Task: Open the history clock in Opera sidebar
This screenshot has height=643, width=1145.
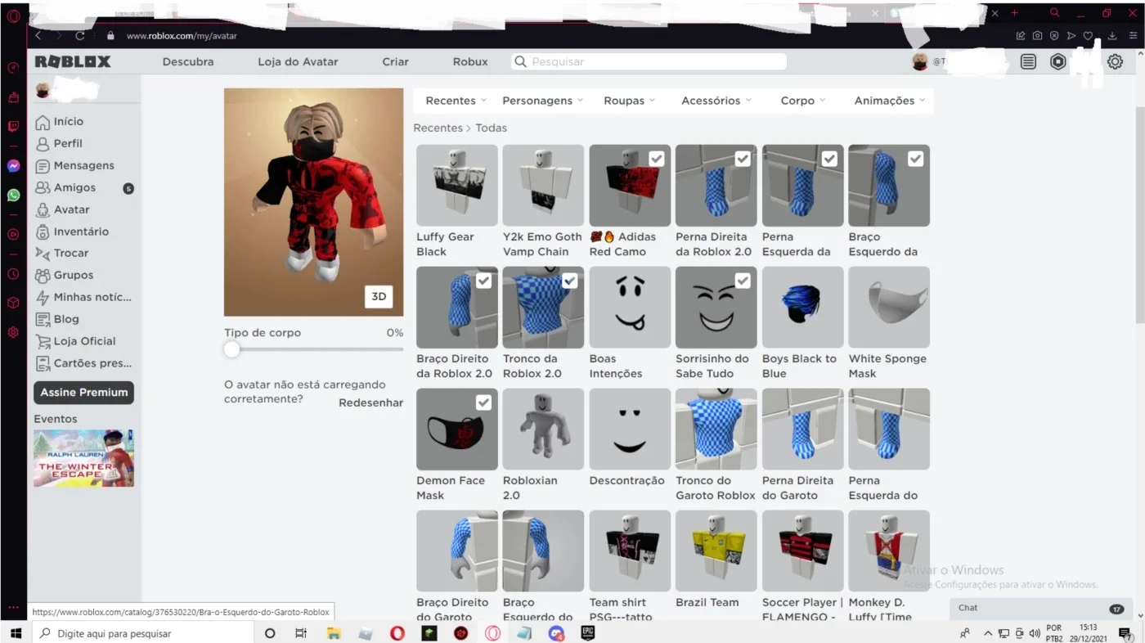Action: pyautogui.click(x=13, y=274)
